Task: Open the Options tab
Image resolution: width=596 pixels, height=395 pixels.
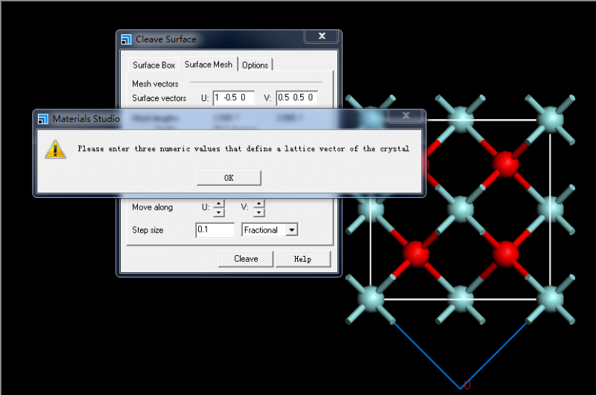Action: [255, 65]
